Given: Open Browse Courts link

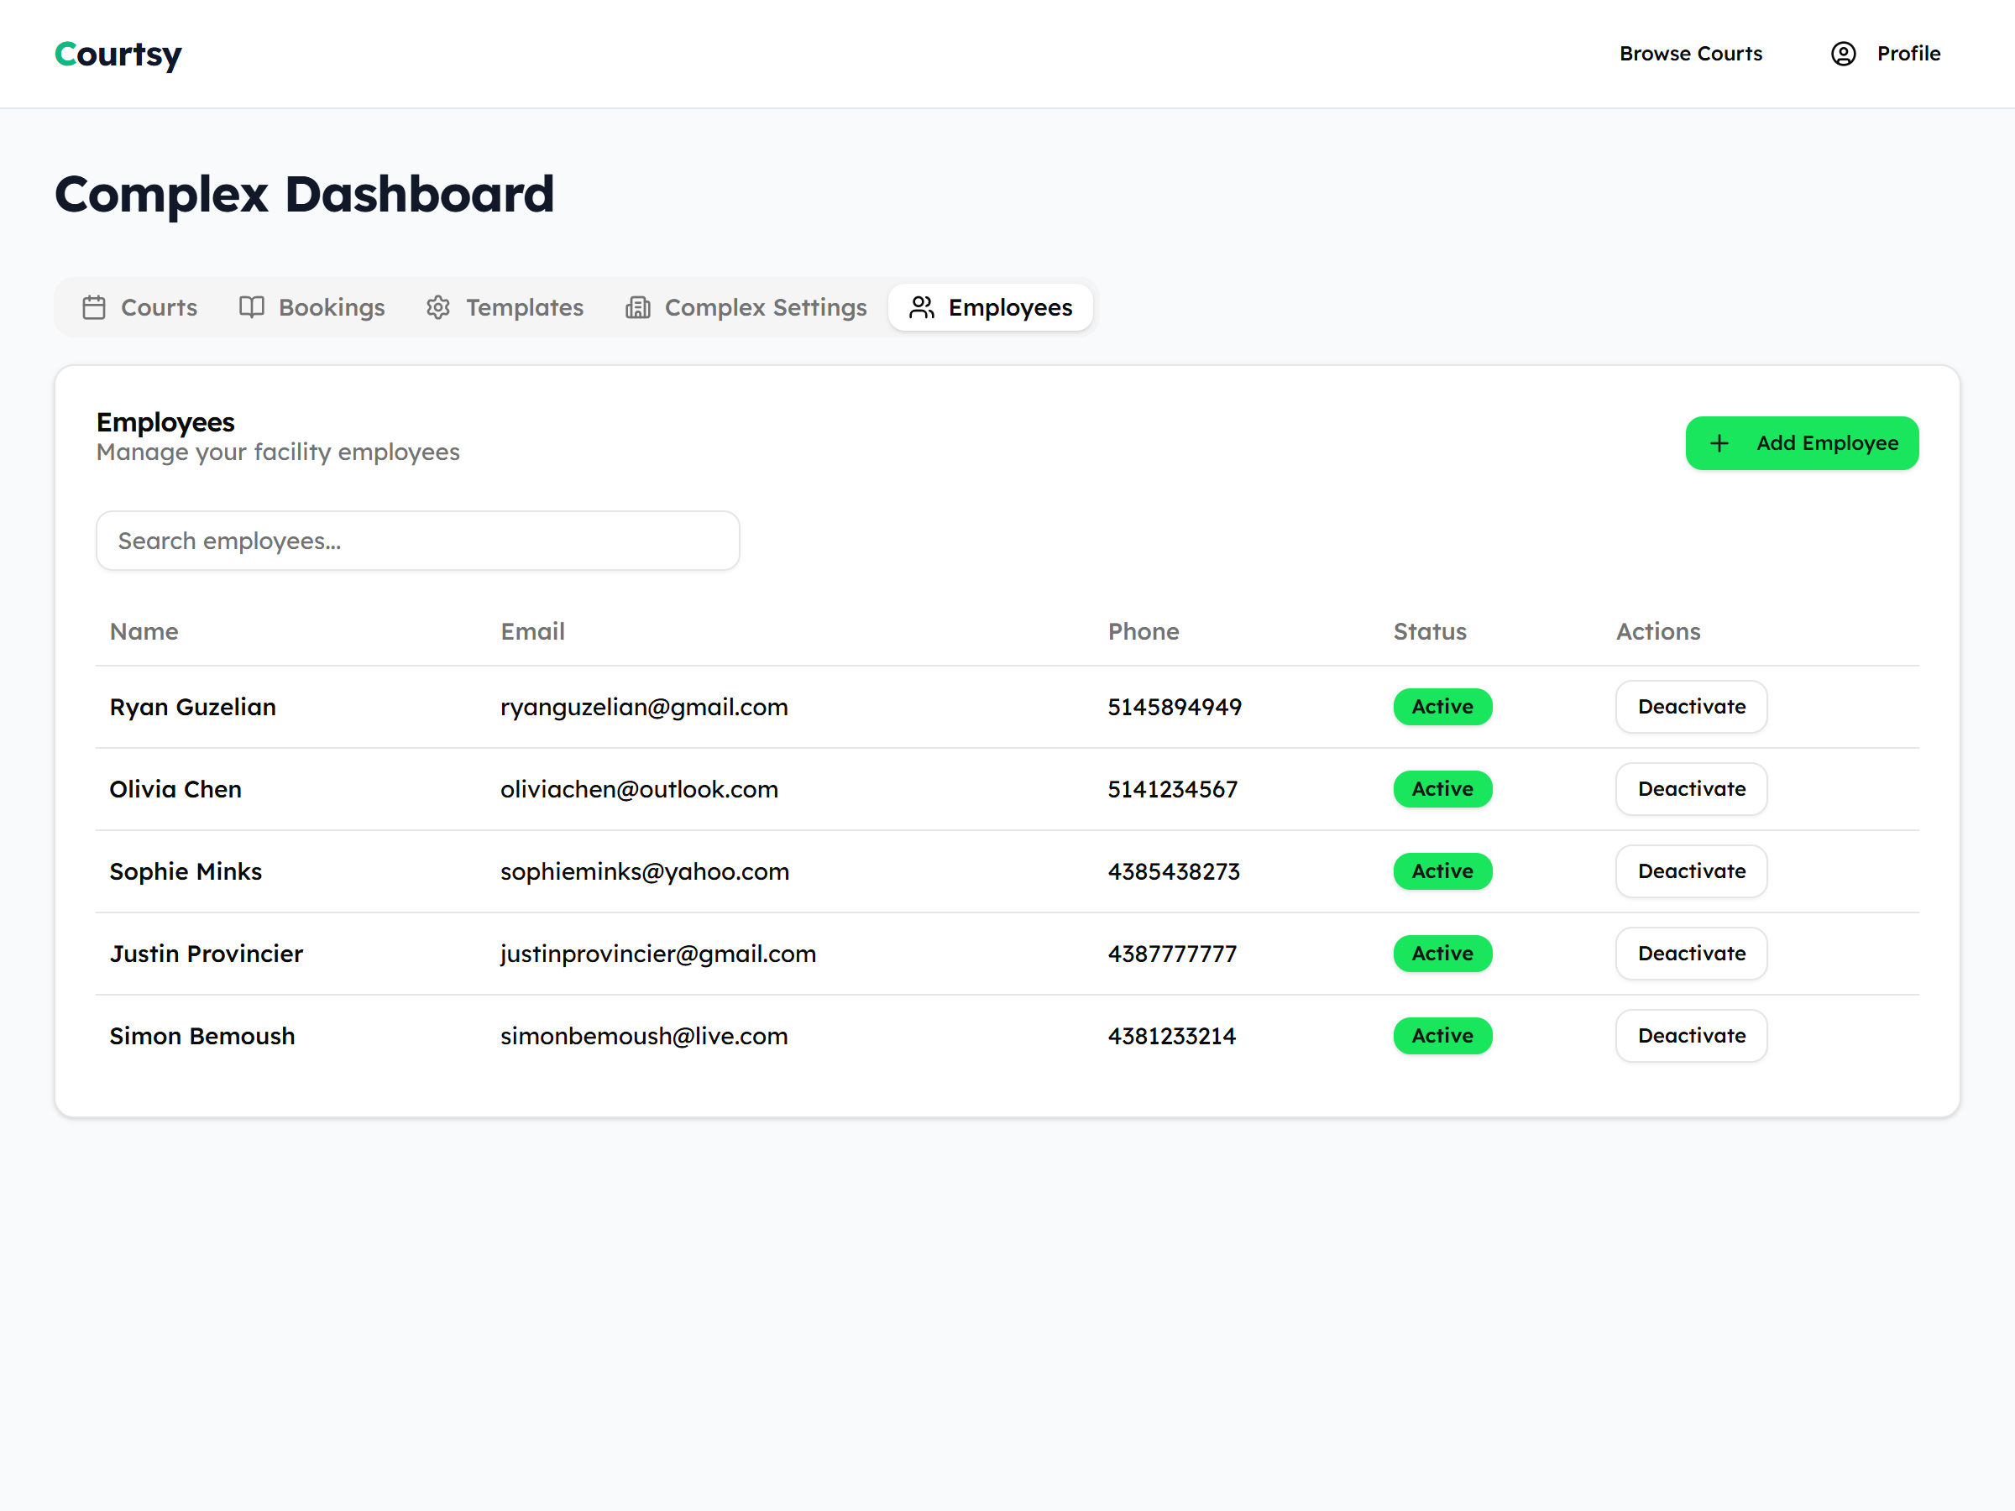Looking at the screenshot, I should point(1691,54).
